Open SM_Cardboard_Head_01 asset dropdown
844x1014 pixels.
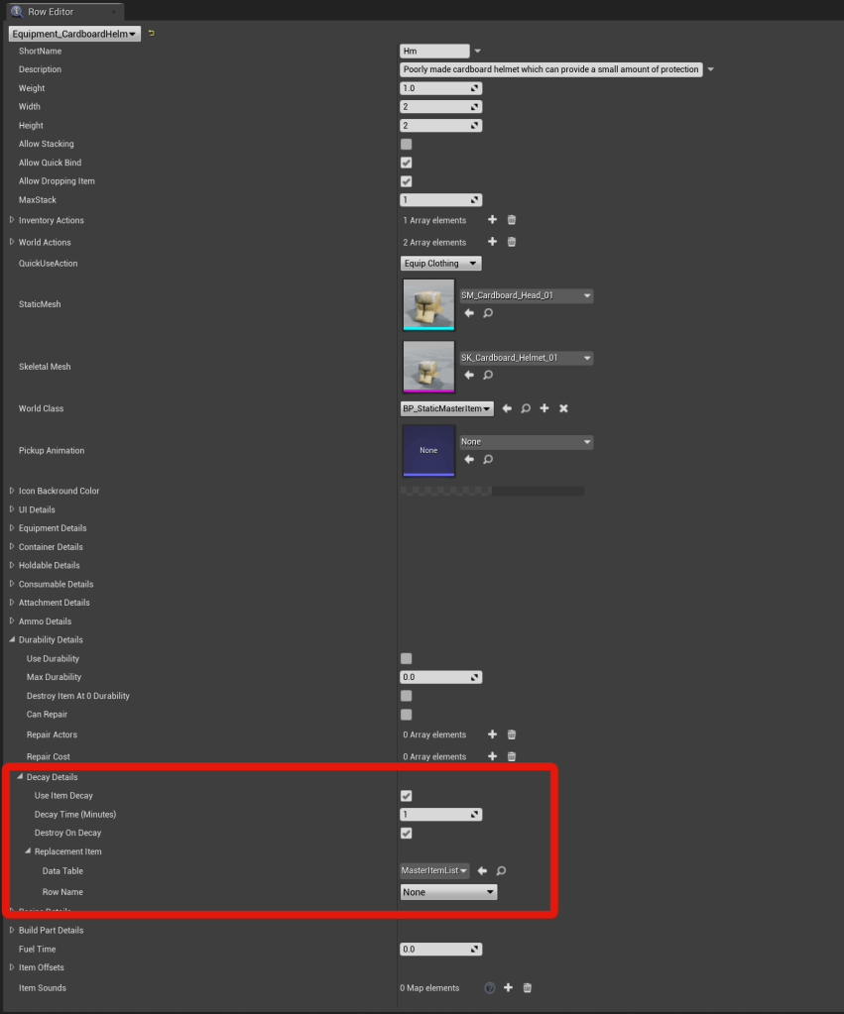pyautogui.click(x=527, y=295)
